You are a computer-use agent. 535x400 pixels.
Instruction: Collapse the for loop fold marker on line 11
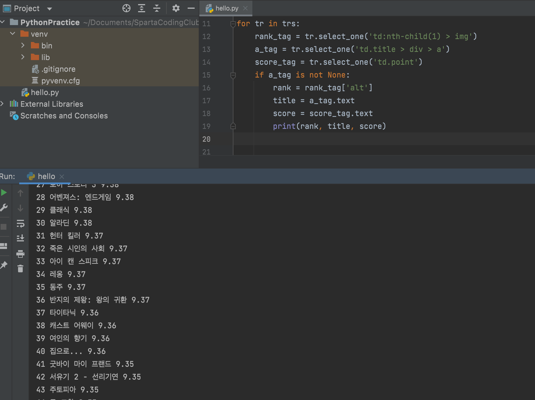tap(233, 24)
